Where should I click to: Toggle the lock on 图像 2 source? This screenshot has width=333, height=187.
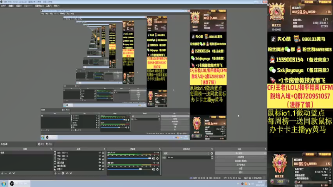click(103, 169)
